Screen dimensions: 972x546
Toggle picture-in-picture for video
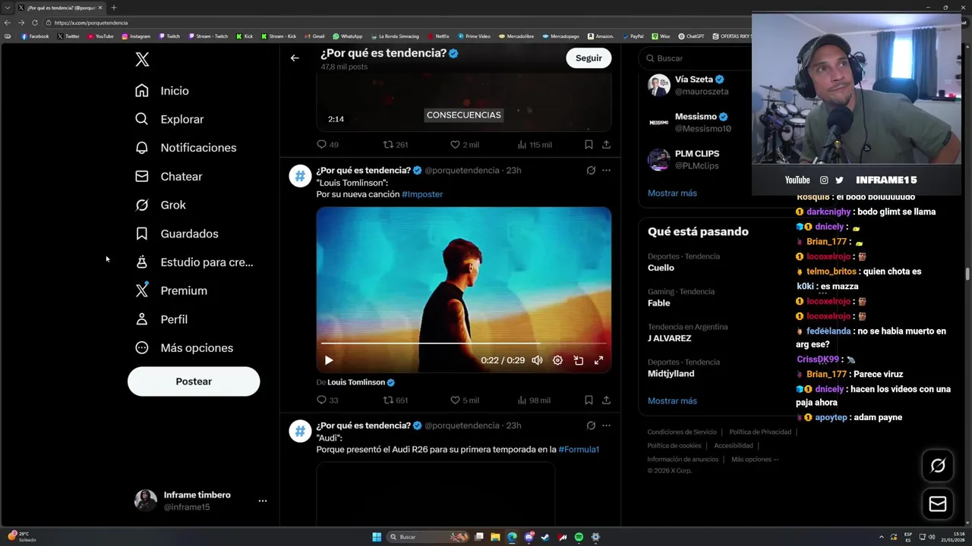(578, 361)
